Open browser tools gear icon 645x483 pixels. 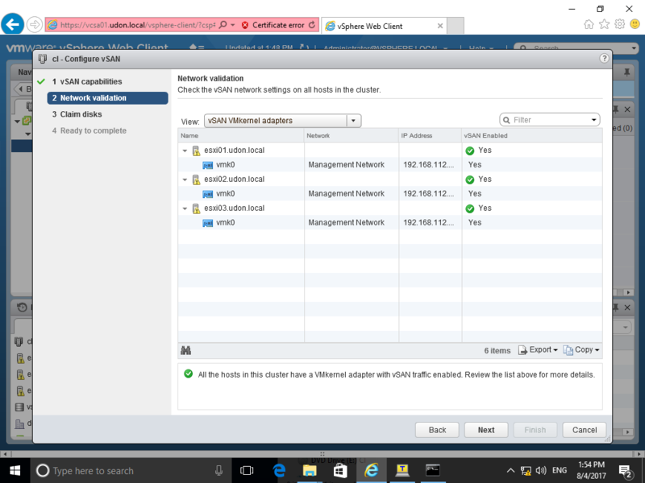point(619,24)
